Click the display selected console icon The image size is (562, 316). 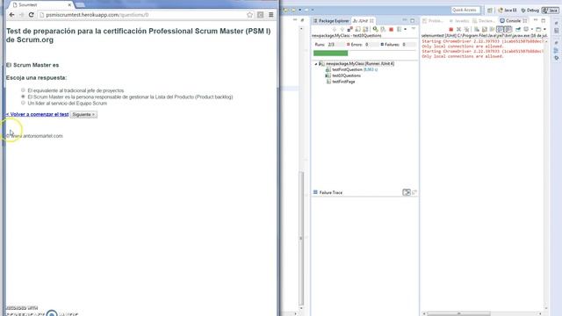(526, 29)
